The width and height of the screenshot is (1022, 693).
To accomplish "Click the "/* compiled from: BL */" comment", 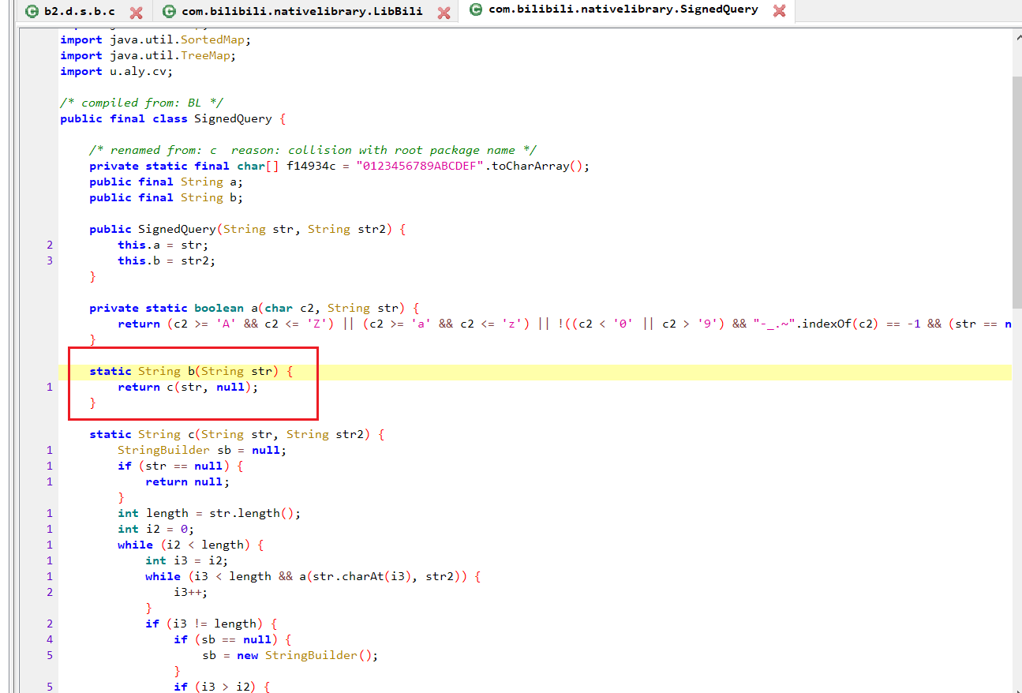I will click(142, 103).
